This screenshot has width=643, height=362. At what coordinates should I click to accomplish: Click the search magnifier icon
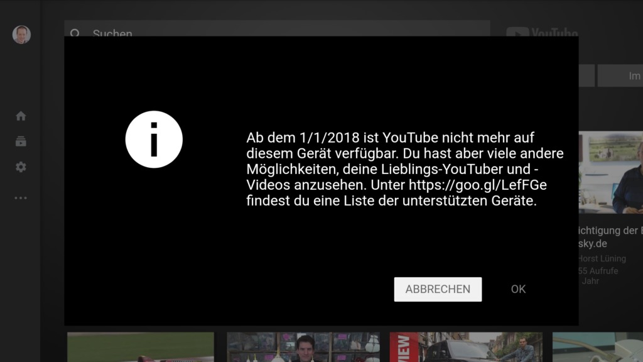[x=75, y=33]
